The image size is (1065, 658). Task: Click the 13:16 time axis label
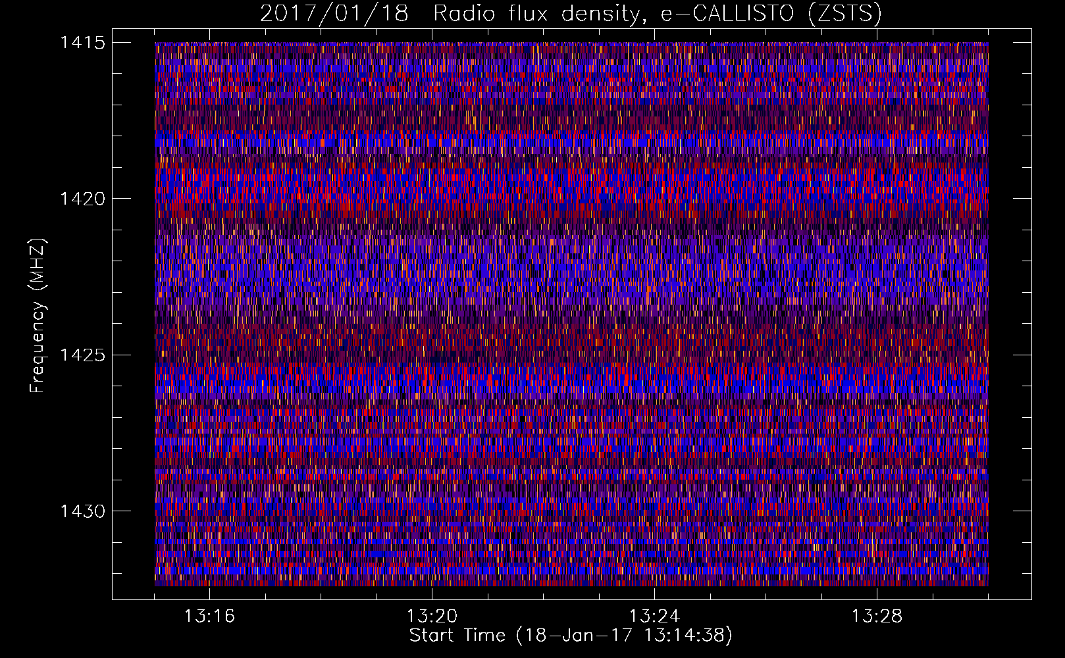pos(209,617)
